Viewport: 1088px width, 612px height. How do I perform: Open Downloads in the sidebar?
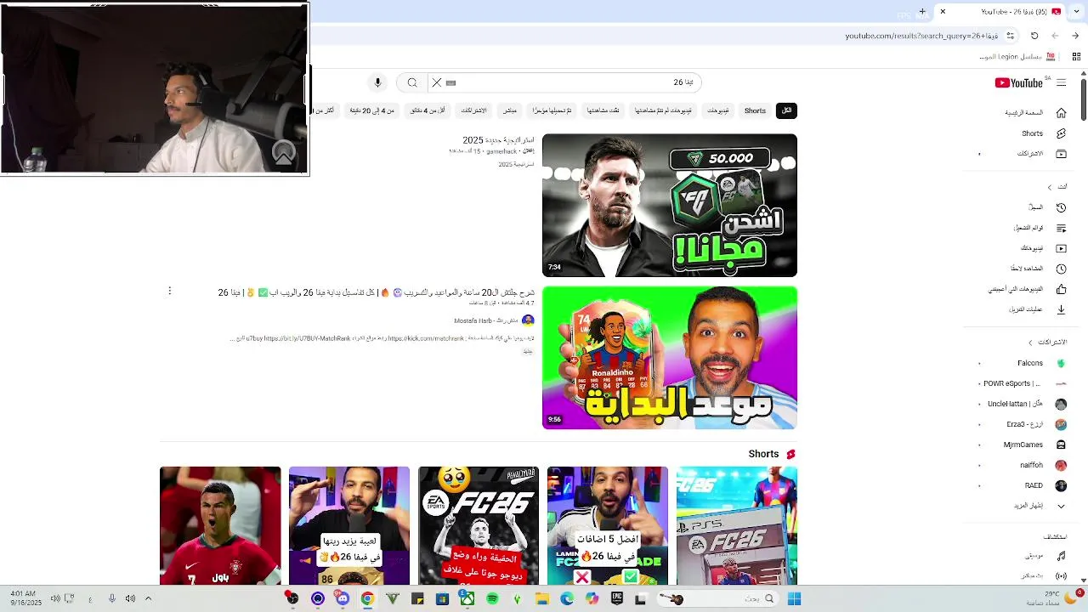[1036, 309]
